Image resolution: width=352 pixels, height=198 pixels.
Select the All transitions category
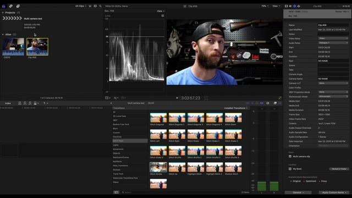point(130,112)
